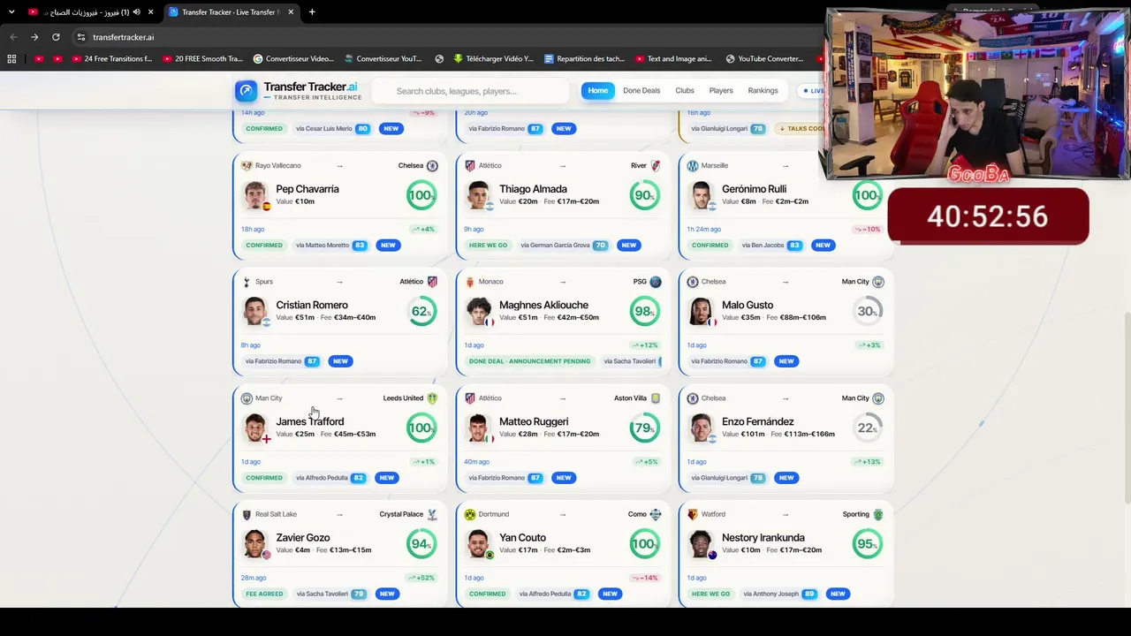Screen dimensions: 1131x636
Task: Click the FEE AGREED badge on Zavier Gozo card
Action: click(x=264, y=594)
